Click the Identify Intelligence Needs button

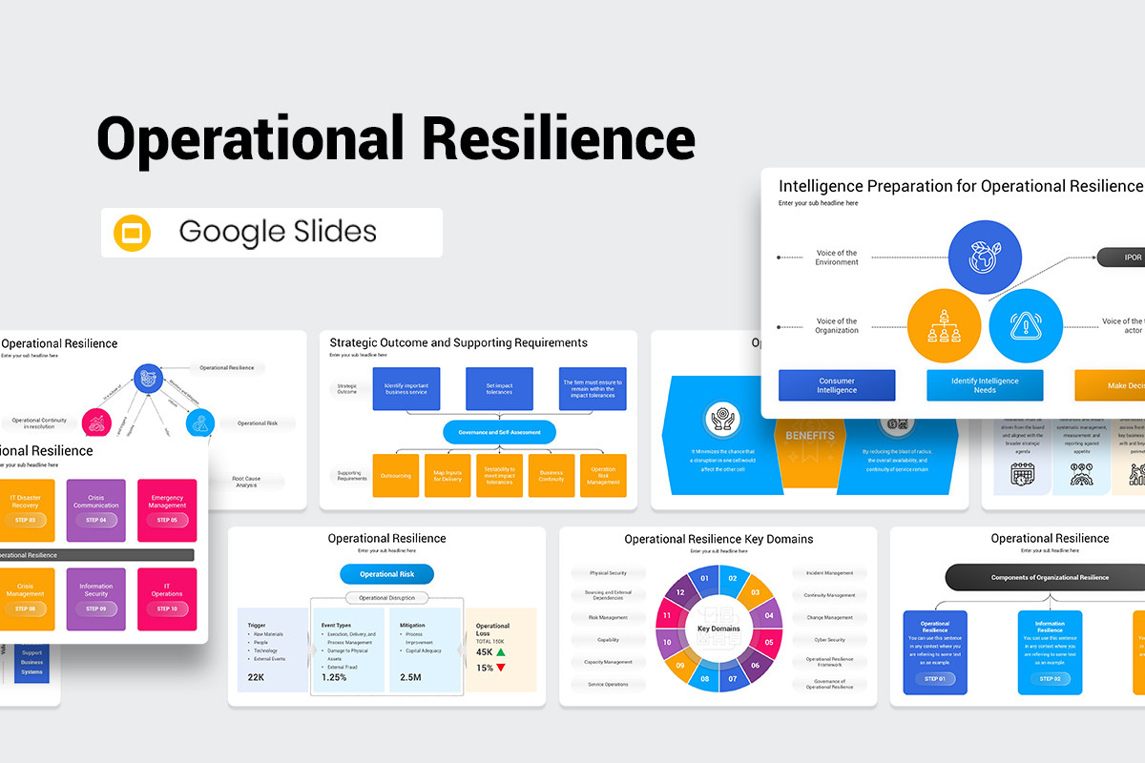tap(985, 385)
